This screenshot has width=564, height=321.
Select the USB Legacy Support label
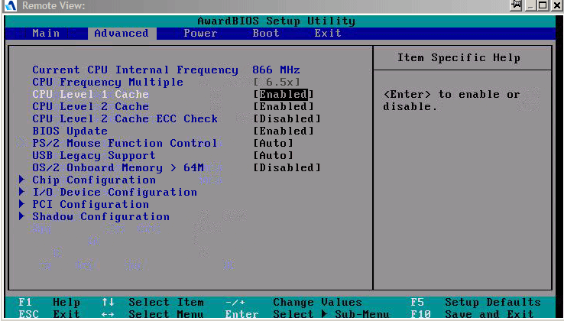[x=94, y=155]
